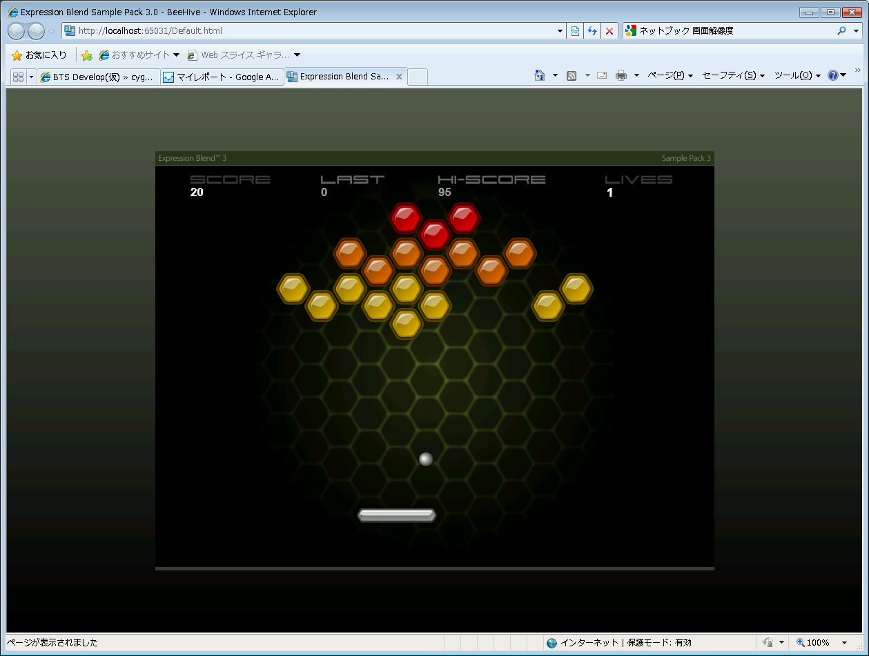Open the ページ(P) menu
The width and height of the screenshot is (869, 656).
point(670,75)
